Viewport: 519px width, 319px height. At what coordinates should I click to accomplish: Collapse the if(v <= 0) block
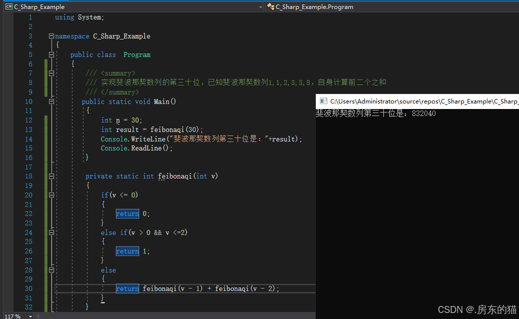pyautogui.click(x=52, y=195)
